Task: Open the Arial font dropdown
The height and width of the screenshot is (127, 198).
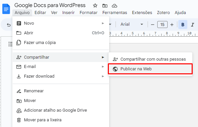Action: (x=132, y=24)
